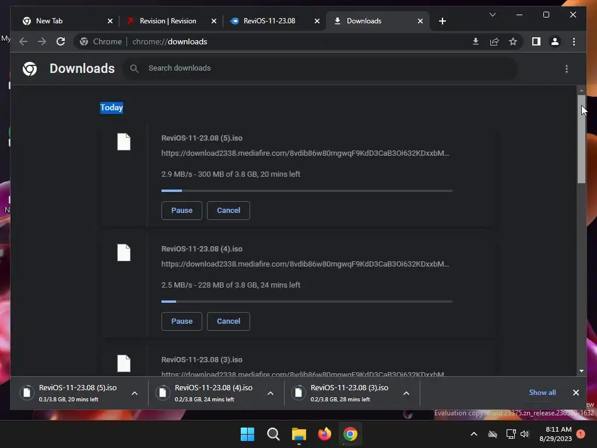Close the Revision | Revision tab
This screenshot has height=448, width=597.
point(213,21)
